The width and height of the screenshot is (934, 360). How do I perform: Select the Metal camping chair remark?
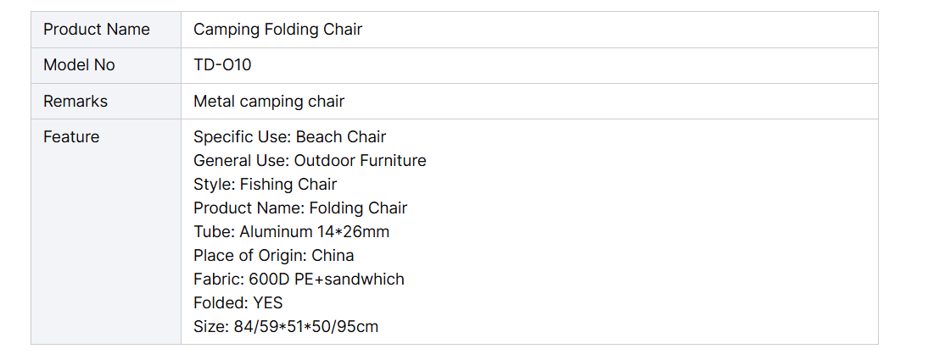269,102
